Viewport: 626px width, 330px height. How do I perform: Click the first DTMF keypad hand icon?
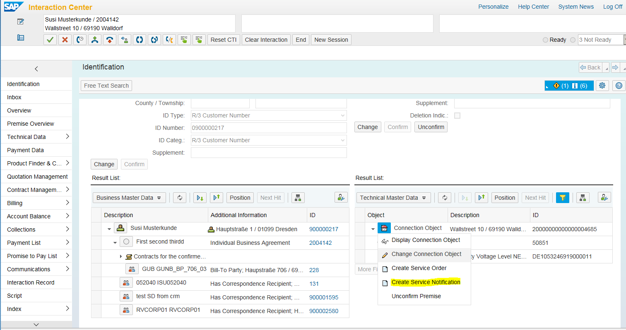[184, 40]
